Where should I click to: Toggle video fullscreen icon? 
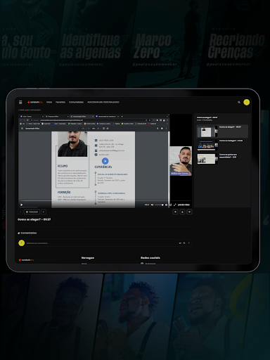click(x=175, y=205)
